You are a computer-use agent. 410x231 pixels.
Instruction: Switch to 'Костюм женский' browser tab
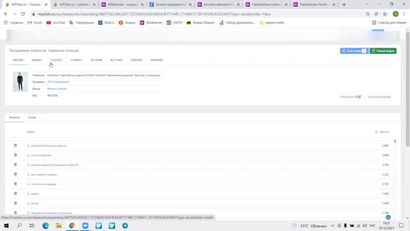coord(218,4)
